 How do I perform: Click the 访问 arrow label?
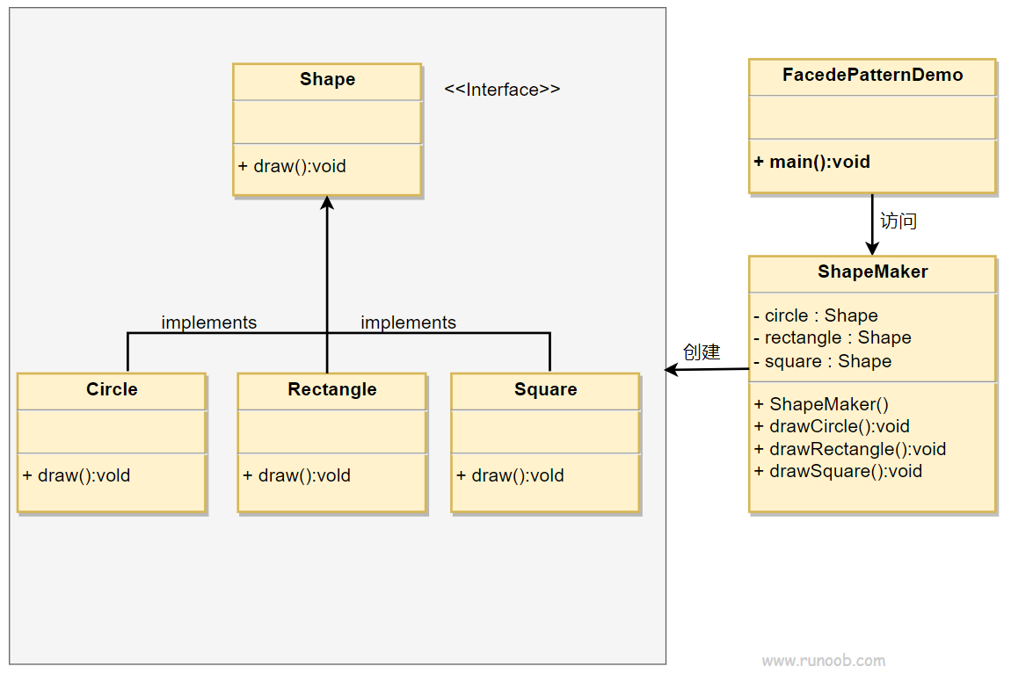[898, 221]
